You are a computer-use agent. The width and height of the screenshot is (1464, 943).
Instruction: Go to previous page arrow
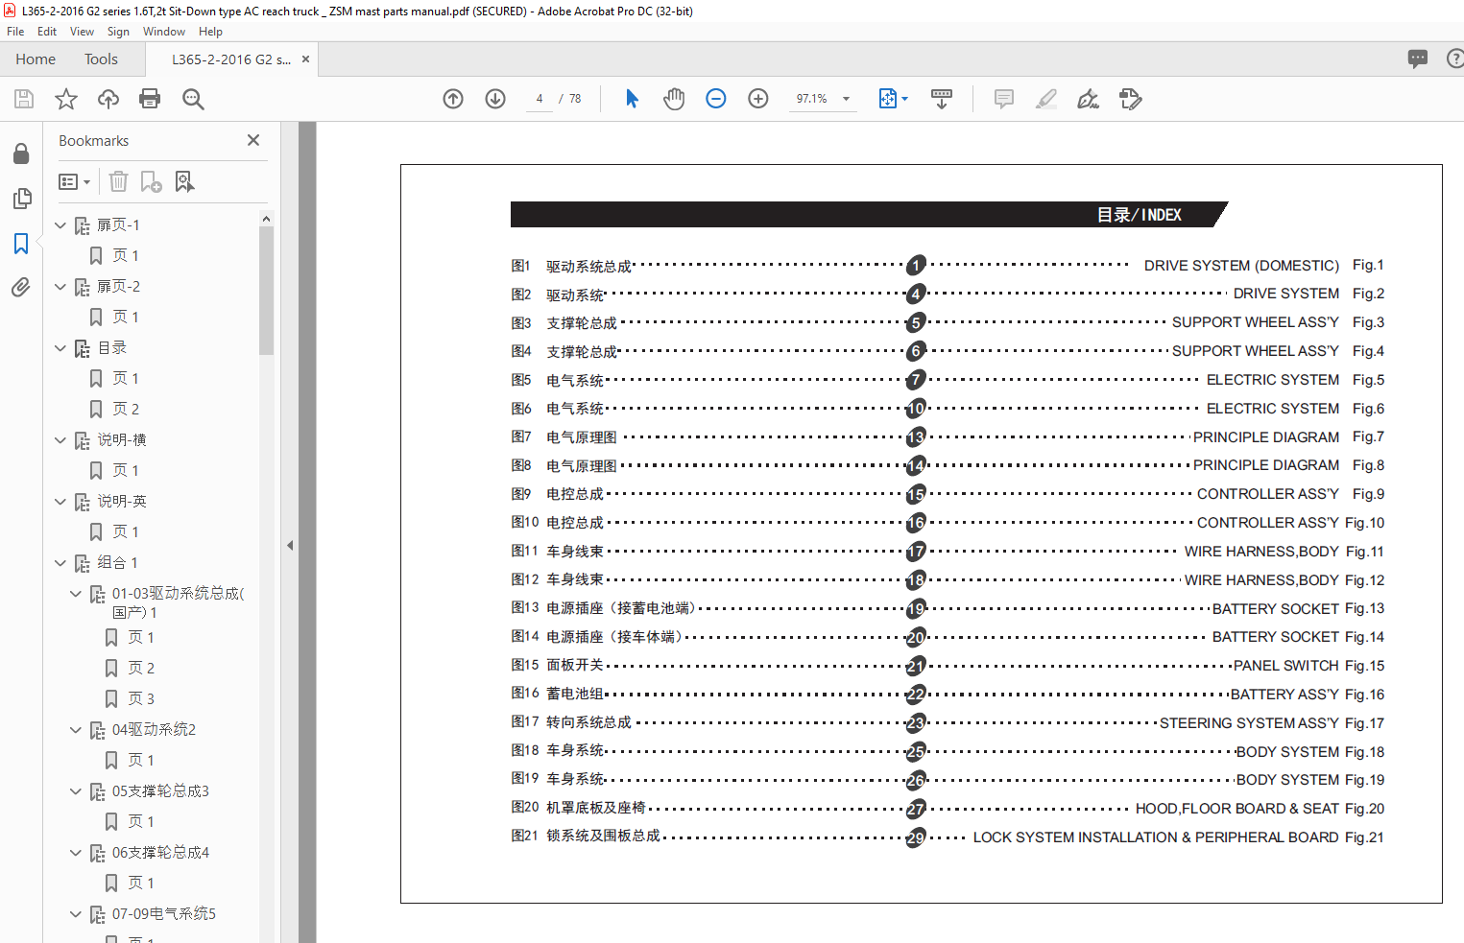click(453, 99)
